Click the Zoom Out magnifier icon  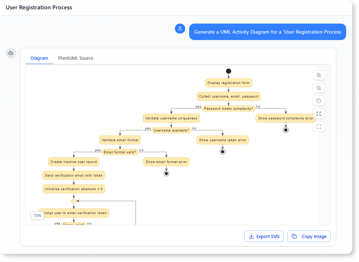tap(319, 88)
